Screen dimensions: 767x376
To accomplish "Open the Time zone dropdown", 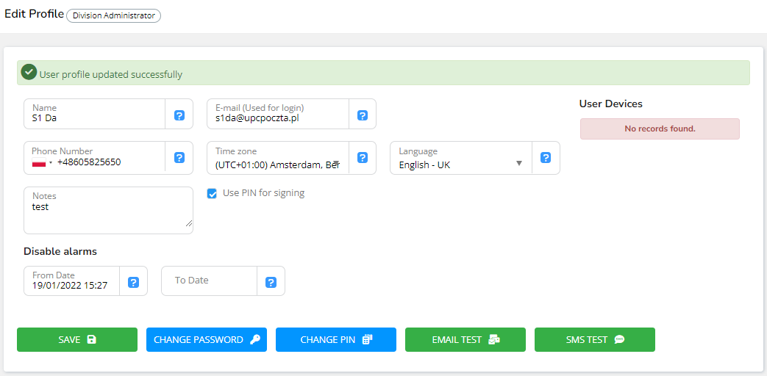I will [277, 164].
